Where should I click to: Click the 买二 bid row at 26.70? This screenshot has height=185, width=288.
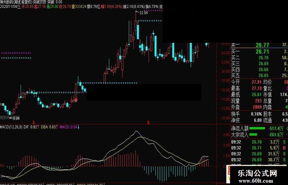click(259, 58)
